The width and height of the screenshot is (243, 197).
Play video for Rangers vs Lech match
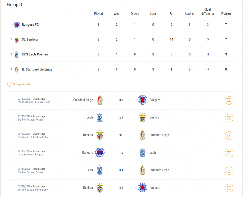pyautogui.click(x=229, y=153)
